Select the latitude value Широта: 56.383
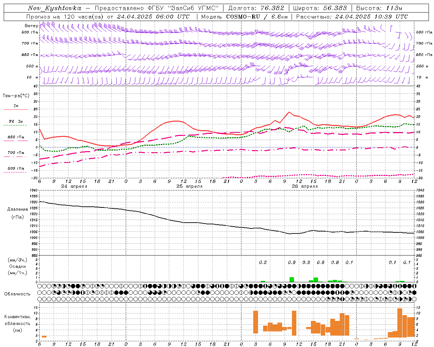 coord(320,8)
